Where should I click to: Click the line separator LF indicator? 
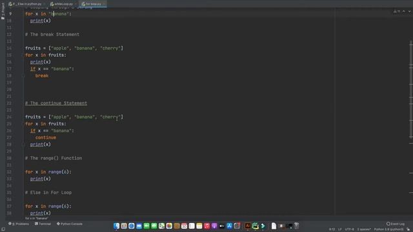point(340,229)
